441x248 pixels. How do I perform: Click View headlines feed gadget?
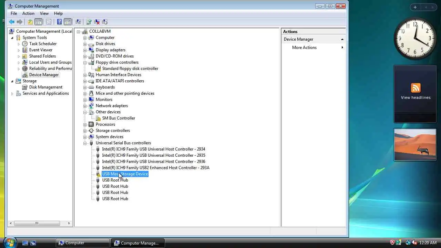[415, 94]
